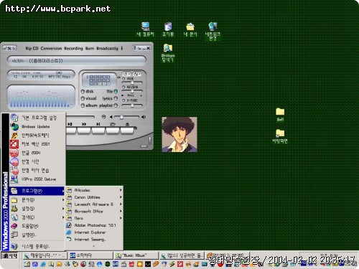Click the '?' help icon in music player
This screenshot has height=269, width=359.
(134, 48)
